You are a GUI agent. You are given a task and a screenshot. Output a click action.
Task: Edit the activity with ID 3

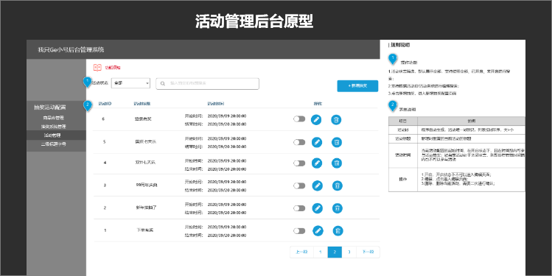point(317,185)
